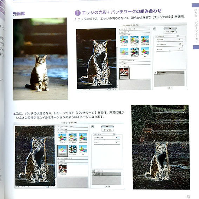Expand Artistic folder in Patchwork dialog
The width and height of the screenshot is (199, 199).
coord(58,127)
